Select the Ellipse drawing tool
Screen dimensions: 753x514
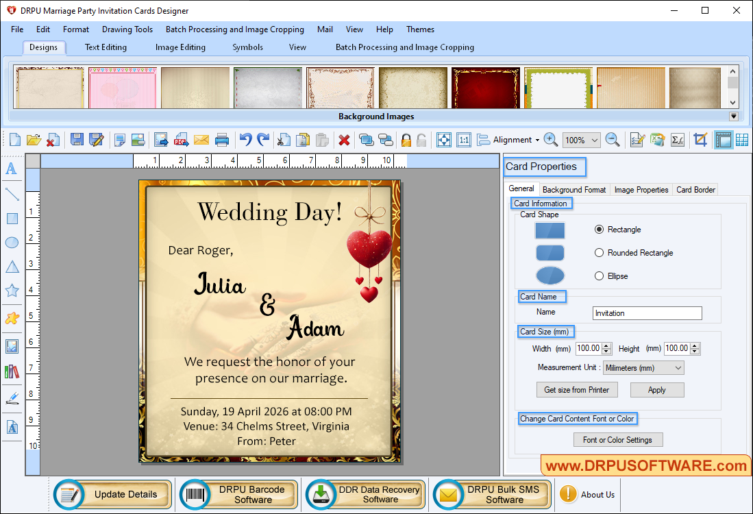tap(11, 243)
